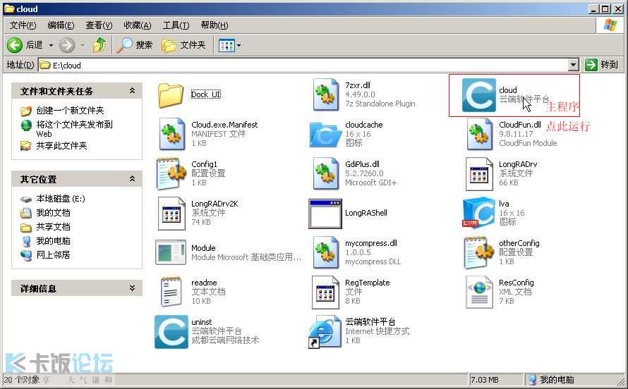Select the cloudcache icon file

(325, 135)
